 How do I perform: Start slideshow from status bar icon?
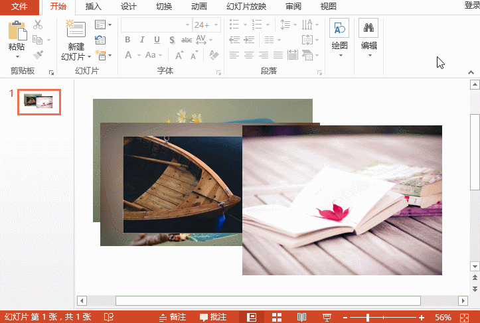[327, 317]
